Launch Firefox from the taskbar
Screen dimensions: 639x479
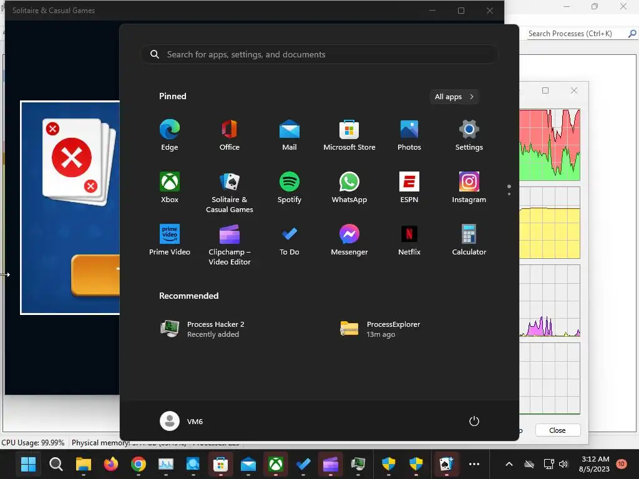click(111, 464)
